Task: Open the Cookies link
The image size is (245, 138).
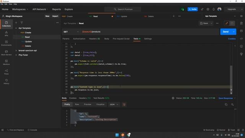Action: click(232, 39)
